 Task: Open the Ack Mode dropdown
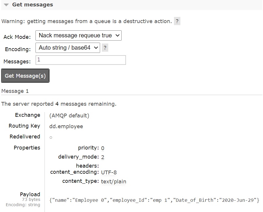[79, 36]
